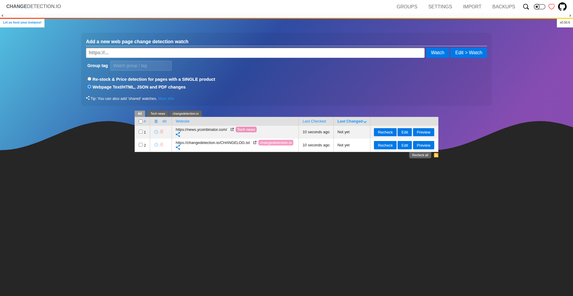Select Webpage Text/HTML, JSON and PDF radio
This screenshot has height=296, width=573.
pyautogui.click(x=89, y=87)
